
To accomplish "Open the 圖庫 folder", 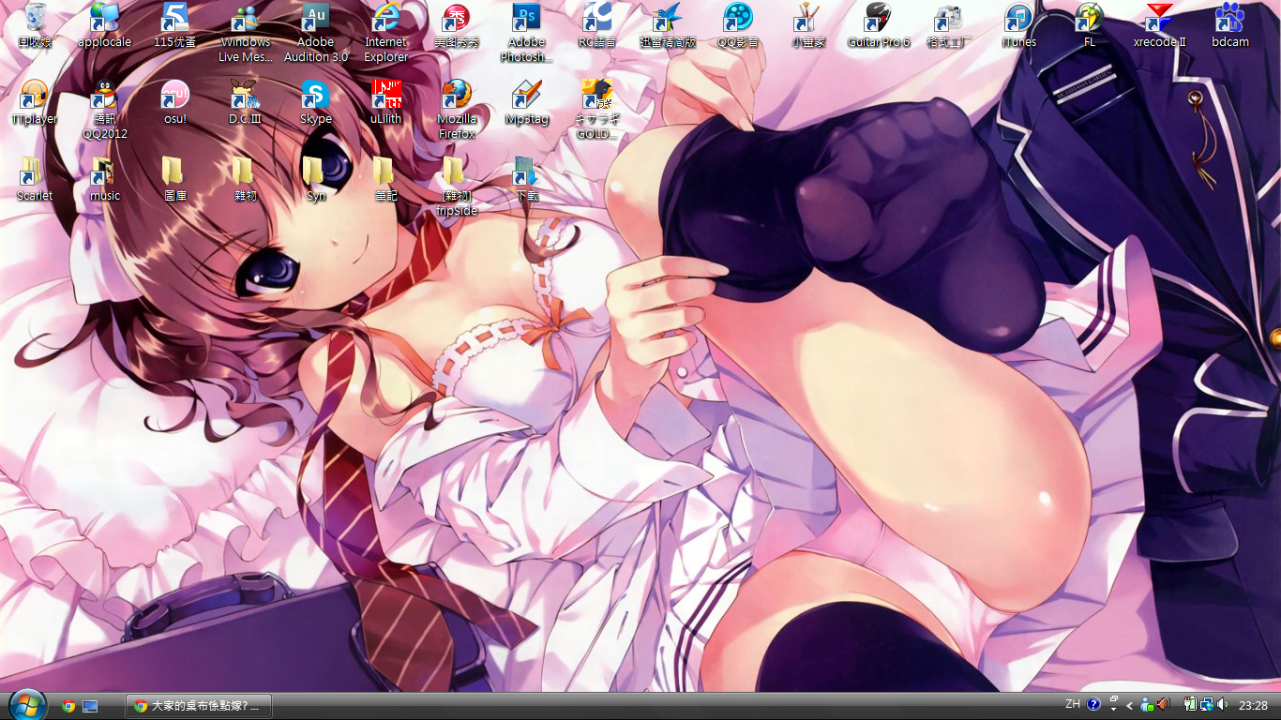I will [175, 179].
